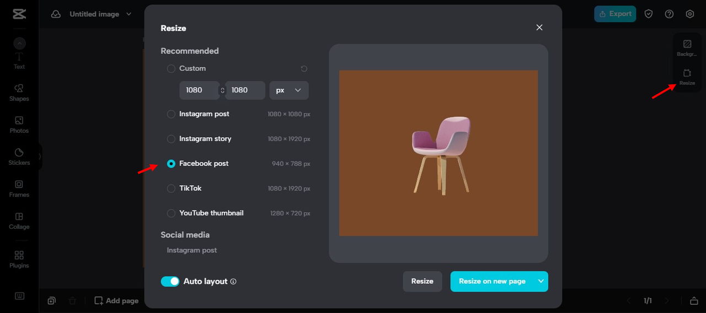Open the CapCut logo home menu
Image resolution: width=706 pixels, height=313 pixels.
click(x=19, y=14)
